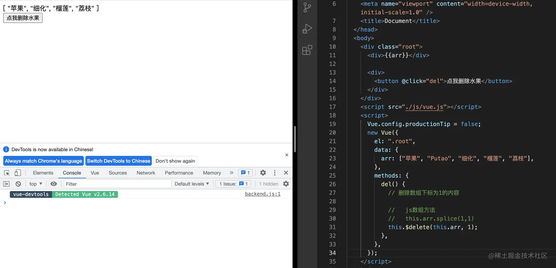Switch to the Performance tab
The image size is (556, 268).
pos(179,173)
